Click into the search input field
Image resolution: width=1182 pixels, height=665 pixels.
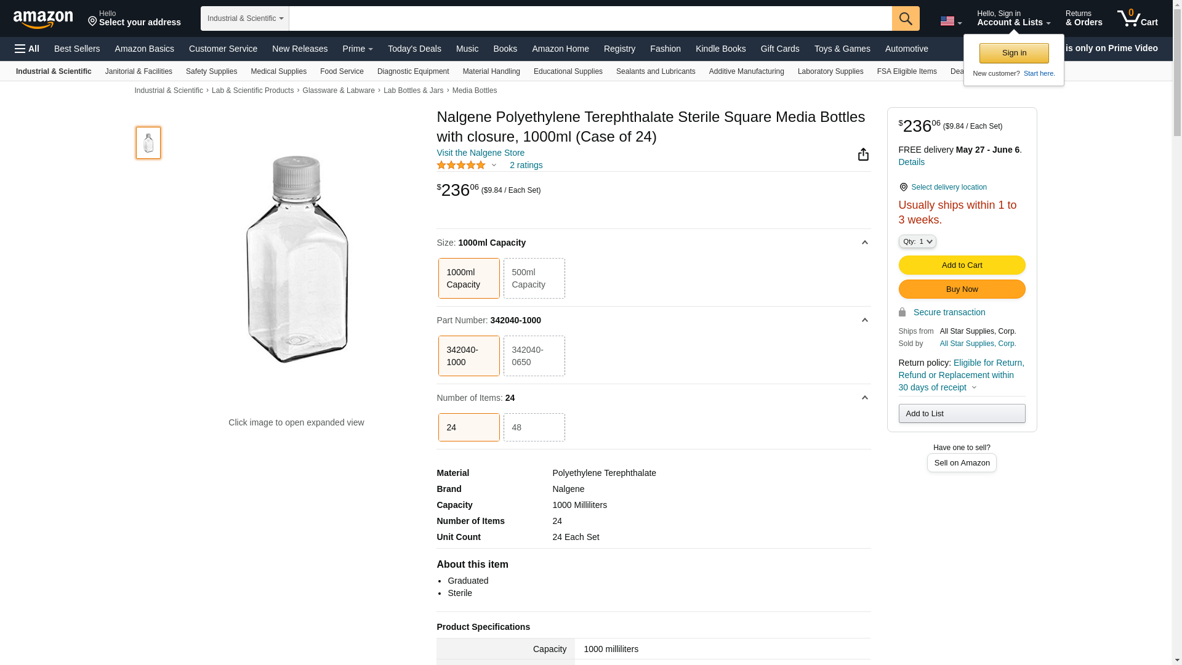590,18
